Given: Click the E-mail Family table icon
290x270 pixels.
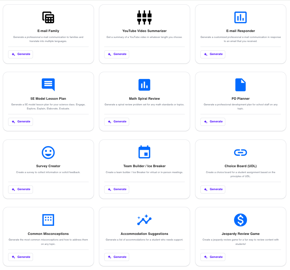Looking at the screenshot, I should coord(48,17).
